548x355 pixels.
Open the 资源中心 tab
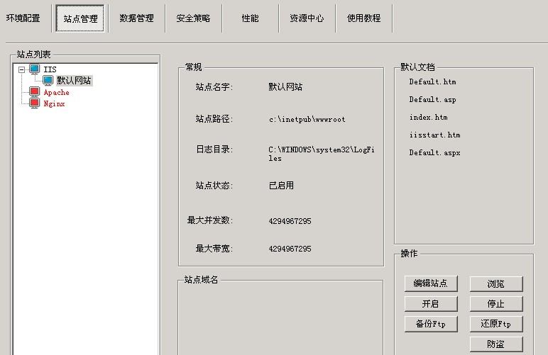tap(307, 18)
